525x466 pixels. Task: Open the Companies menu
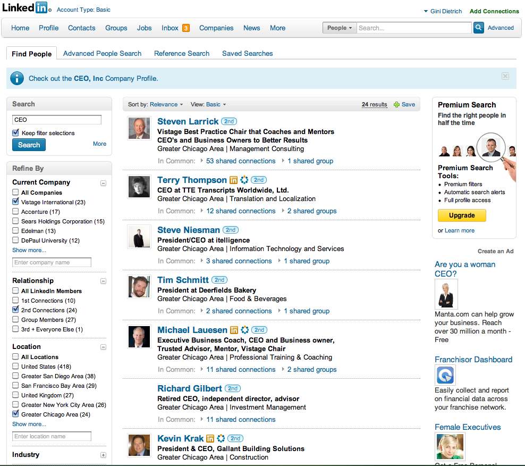216,28
